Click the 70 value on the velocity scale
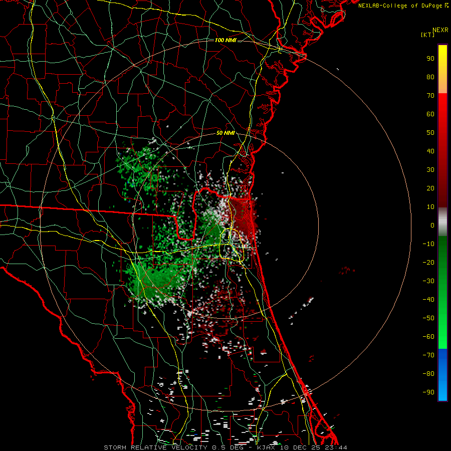 pyautogui.click(x=430, y=96)
